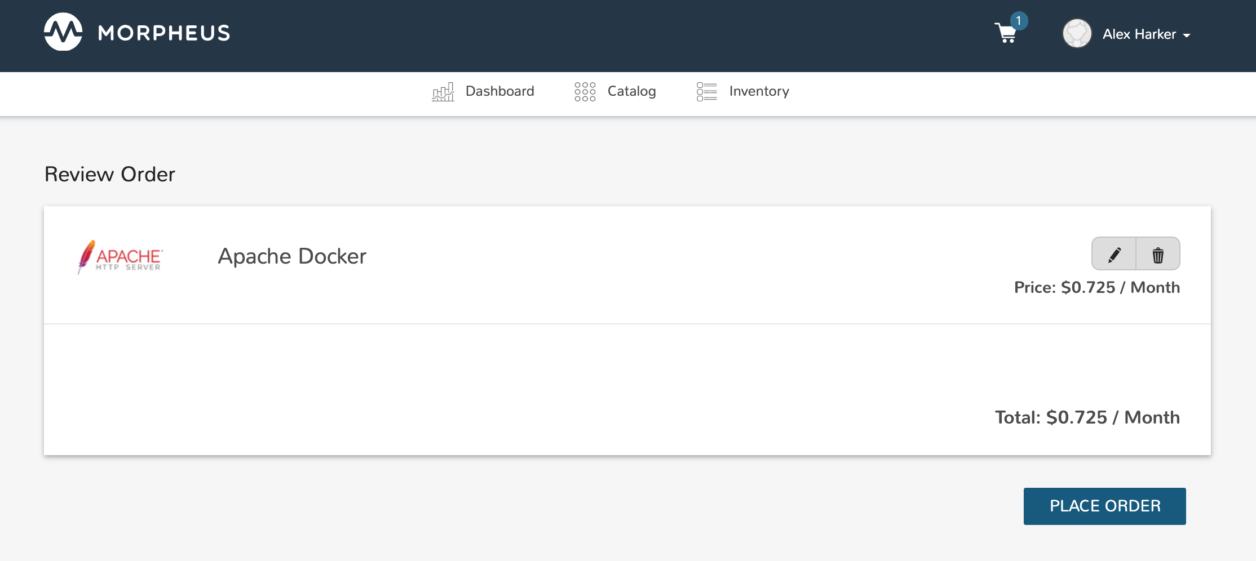Click the Apache HTTP Server logo thumbnail

(121, 257)
